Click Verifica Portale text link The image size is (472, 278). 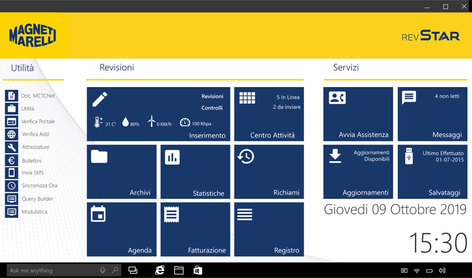[38, 121]
